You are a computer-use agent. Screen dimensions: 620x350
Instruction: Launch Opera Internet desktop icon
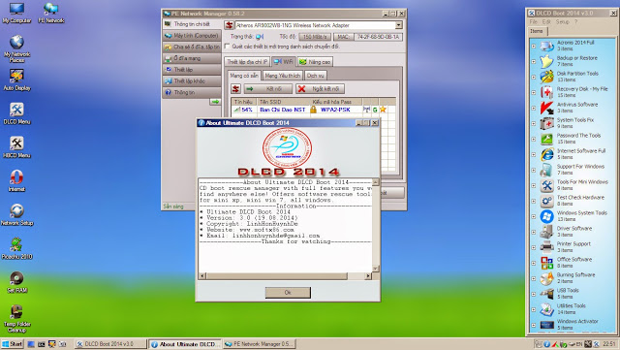[16, 181]
